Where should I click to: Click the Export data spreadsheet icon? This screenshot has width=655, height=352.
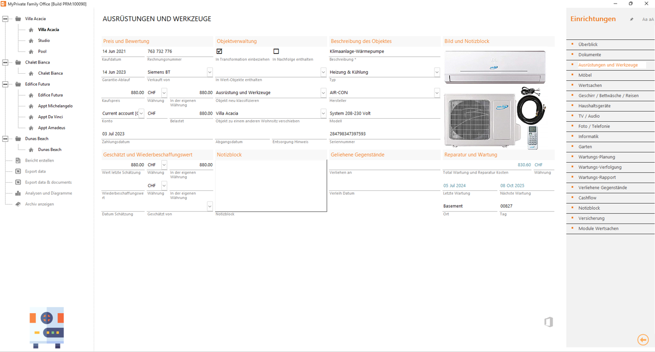coord(18,171)
